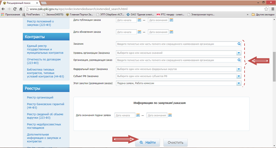This screenshot has width=276, height=148.
Task: Open calendar for submission deadline end date
Action: click(x=170, y=115)
